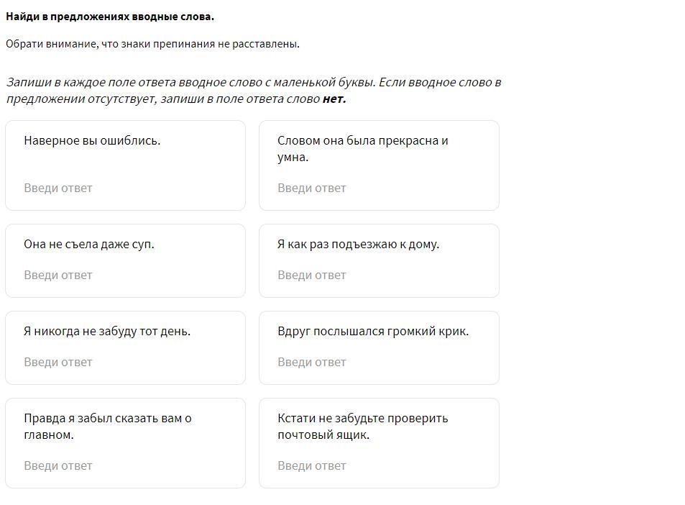The width and height of the screenshot is (685, 505).
Task: Click the sentence "Правда я забыл сказать вам о главном."
Action: pyautogui.click(x=107, y=427)
